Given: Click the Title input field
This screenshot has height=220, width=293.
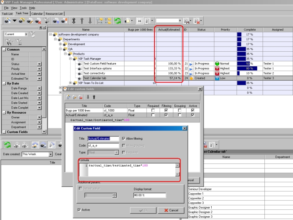Looking at the screenshot, I should tap(103, 139).
